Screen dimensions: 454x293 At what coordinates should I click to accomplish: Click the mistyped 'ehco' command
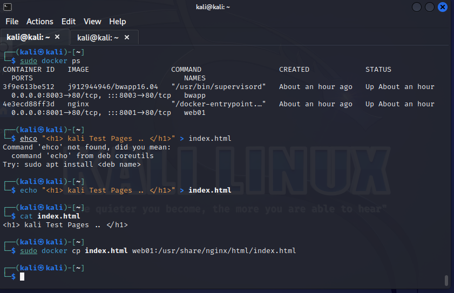(x=29, y=139)
